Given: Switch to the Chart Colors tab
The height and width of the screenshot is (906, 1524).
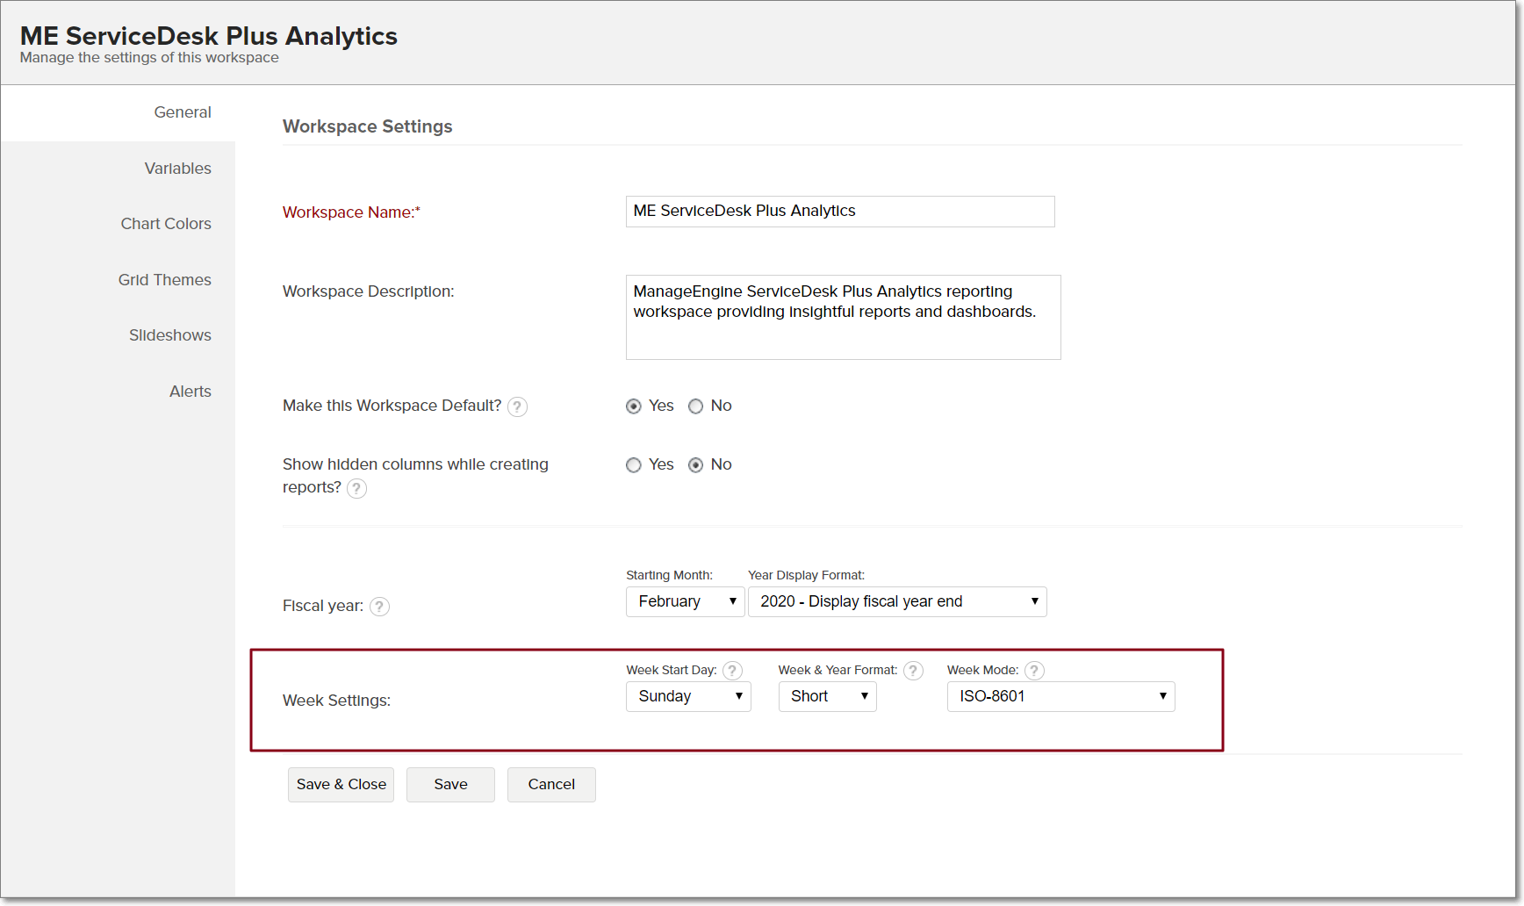Looking at the screenshot, I should [166, 224].
